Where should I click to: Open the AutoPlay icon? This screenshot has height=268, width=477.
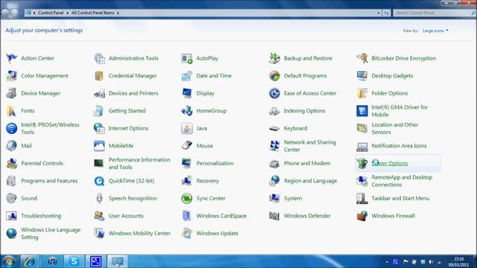187,58
